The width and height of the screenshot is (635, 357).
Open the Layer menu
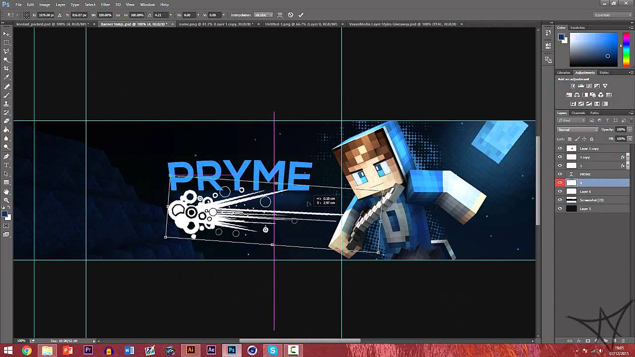pyautogui.click(x=60, y=4)
